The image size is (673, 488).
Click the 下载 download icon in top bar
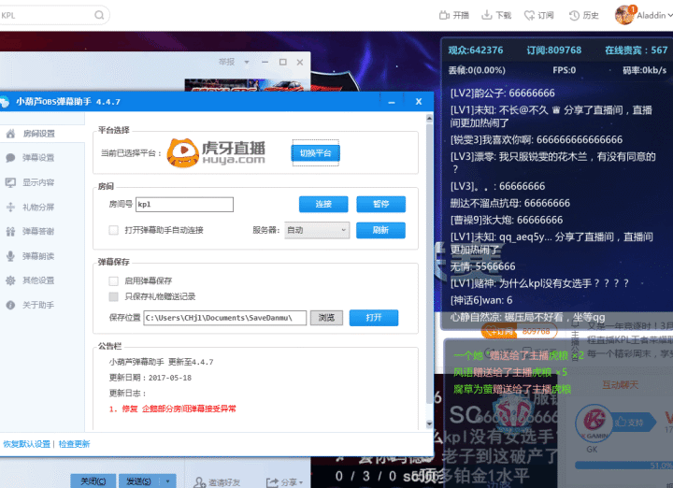pyautogui.click(x=487, y=15)
